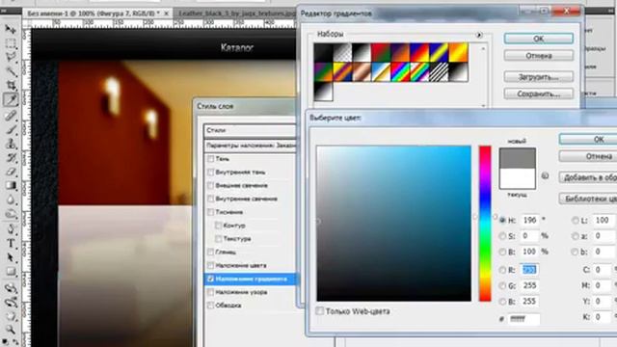Viewport: 617px width, 347px height.
Task: Select the Zoom tool
Action: 11,330
